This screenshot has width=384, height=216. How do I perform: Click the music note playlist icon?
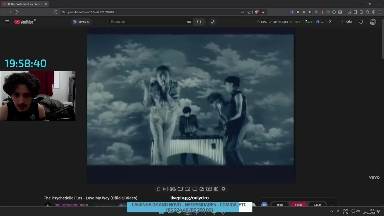click(x=349, y=12)
